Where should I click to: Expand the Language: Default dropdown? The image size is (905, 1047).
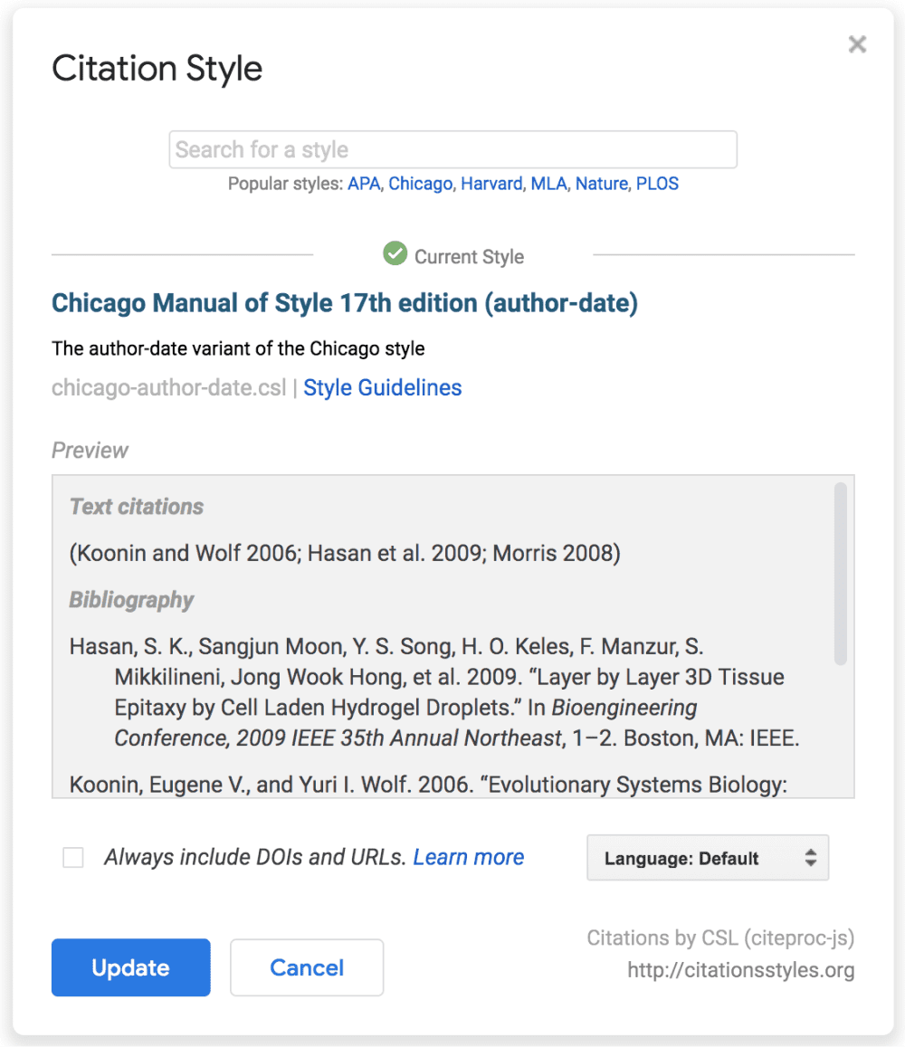708,858
